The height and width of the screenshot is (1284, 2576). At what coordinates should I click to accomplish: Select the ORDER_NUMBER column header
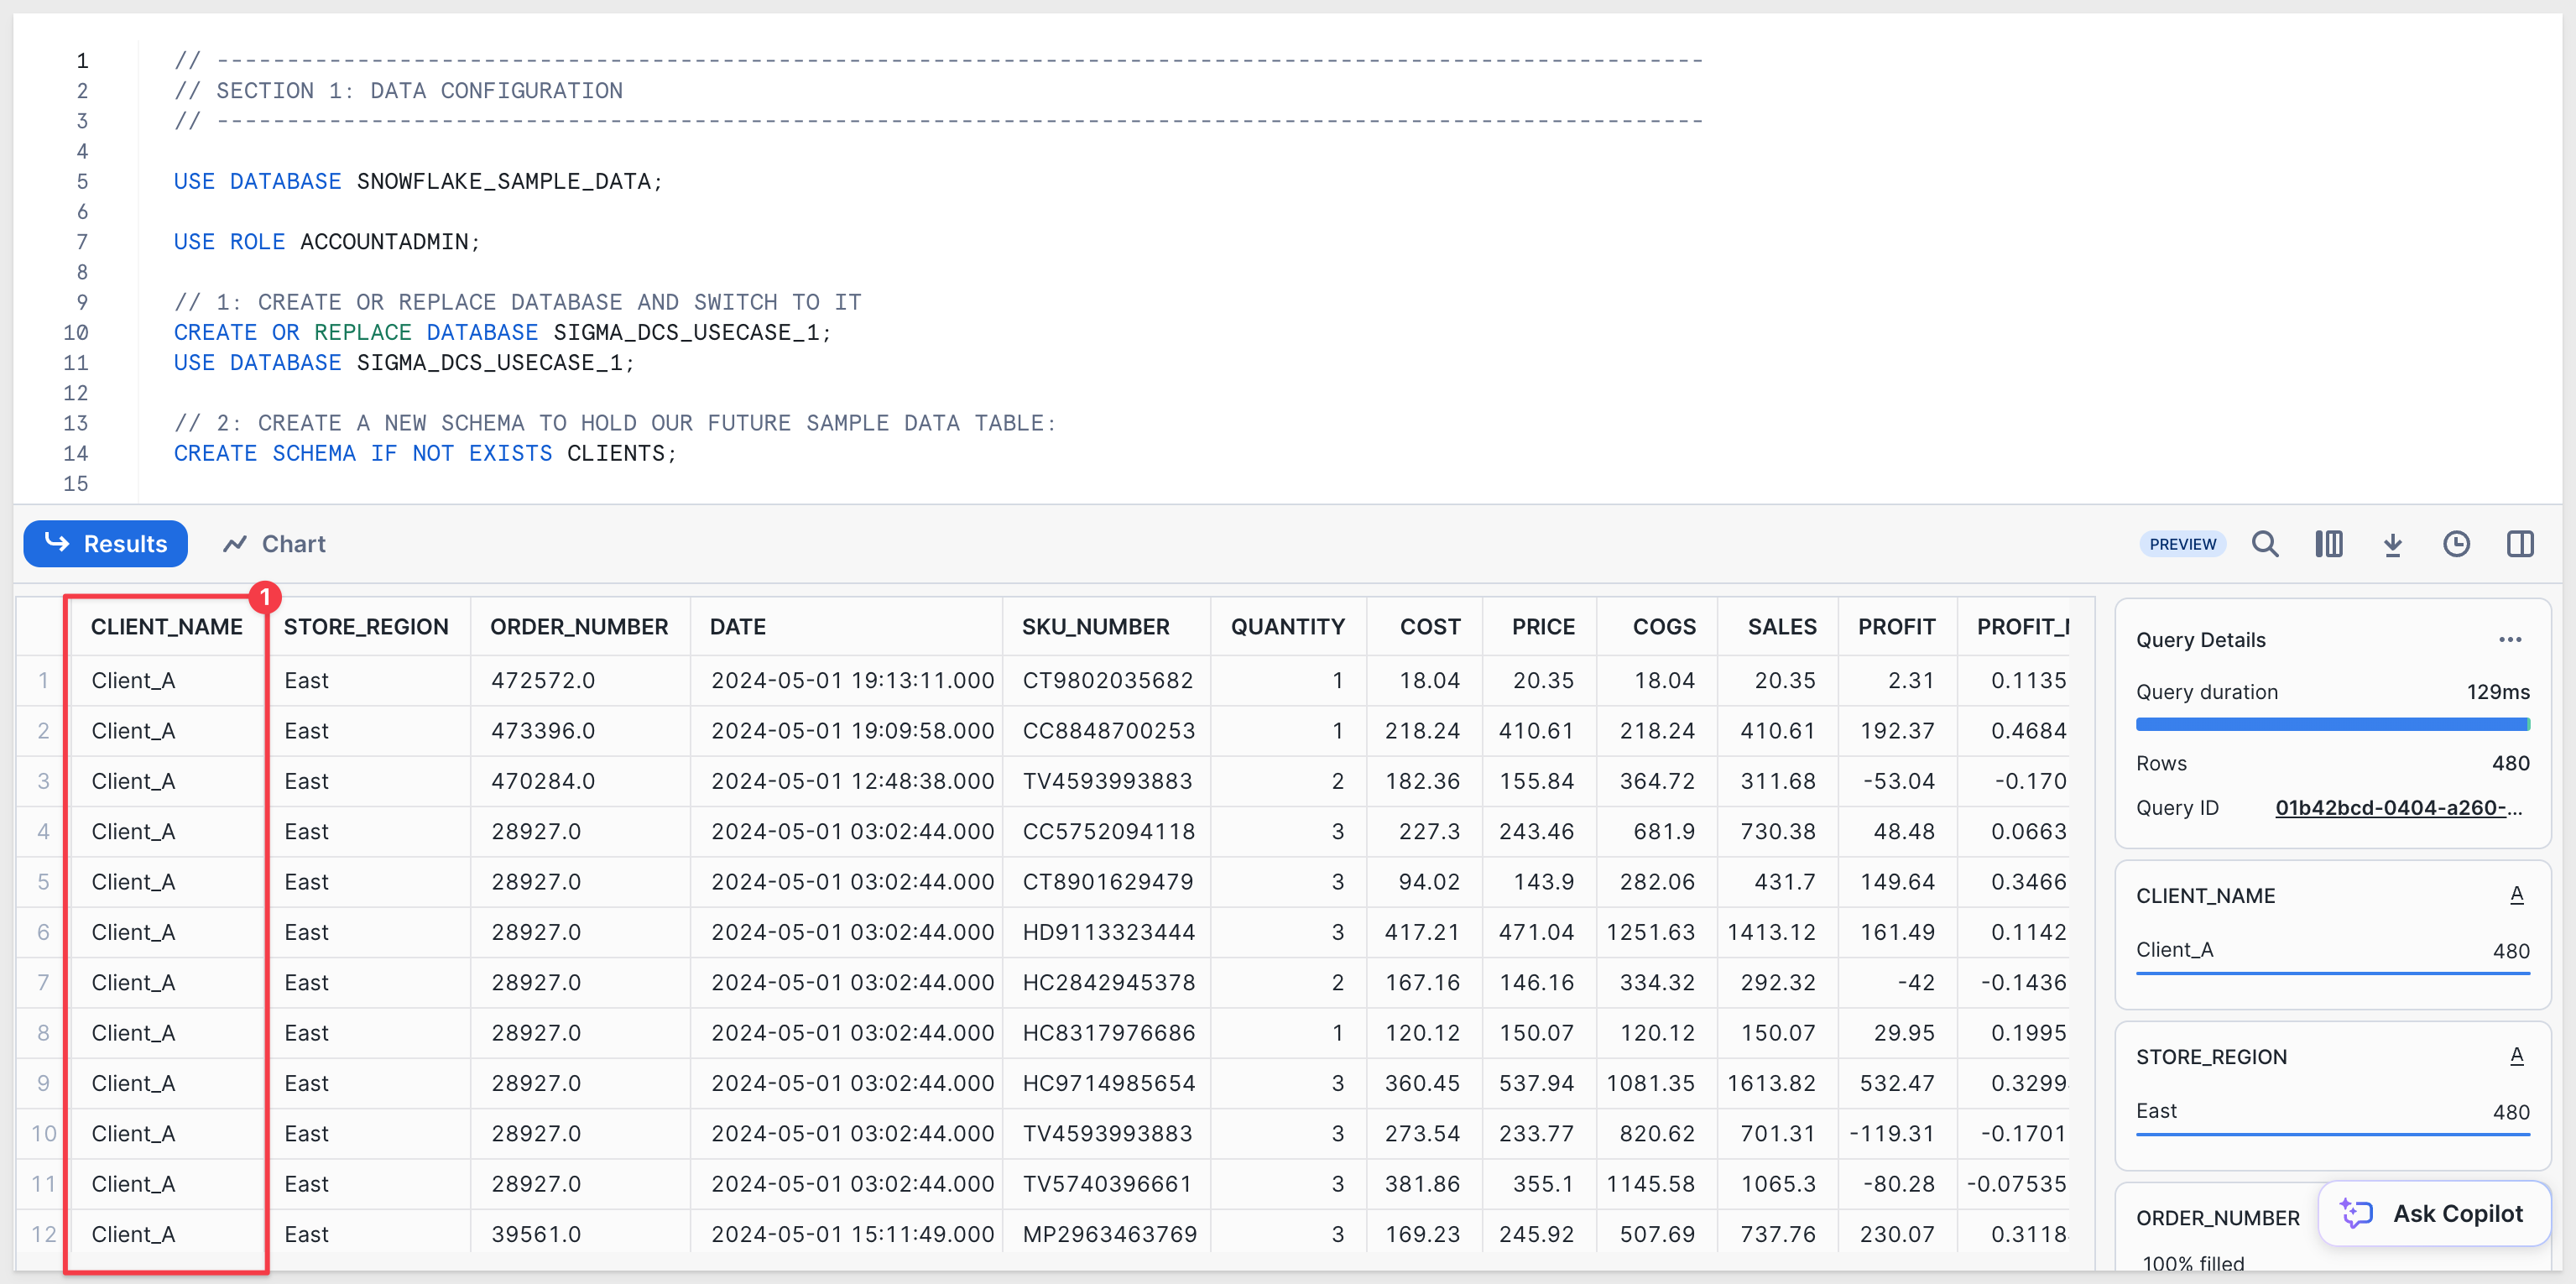pos(579,627)
